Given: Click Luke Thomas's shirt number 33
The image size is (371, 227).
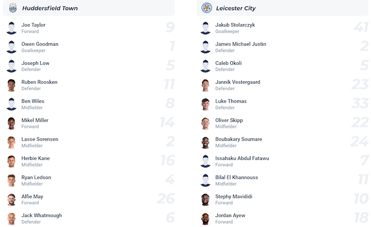Looking at the screenshot, I should pyautogui.click(x=360, y=104).
